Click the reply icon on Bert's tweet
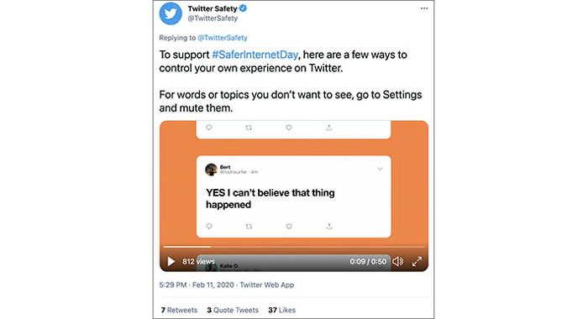 [209, 226]
